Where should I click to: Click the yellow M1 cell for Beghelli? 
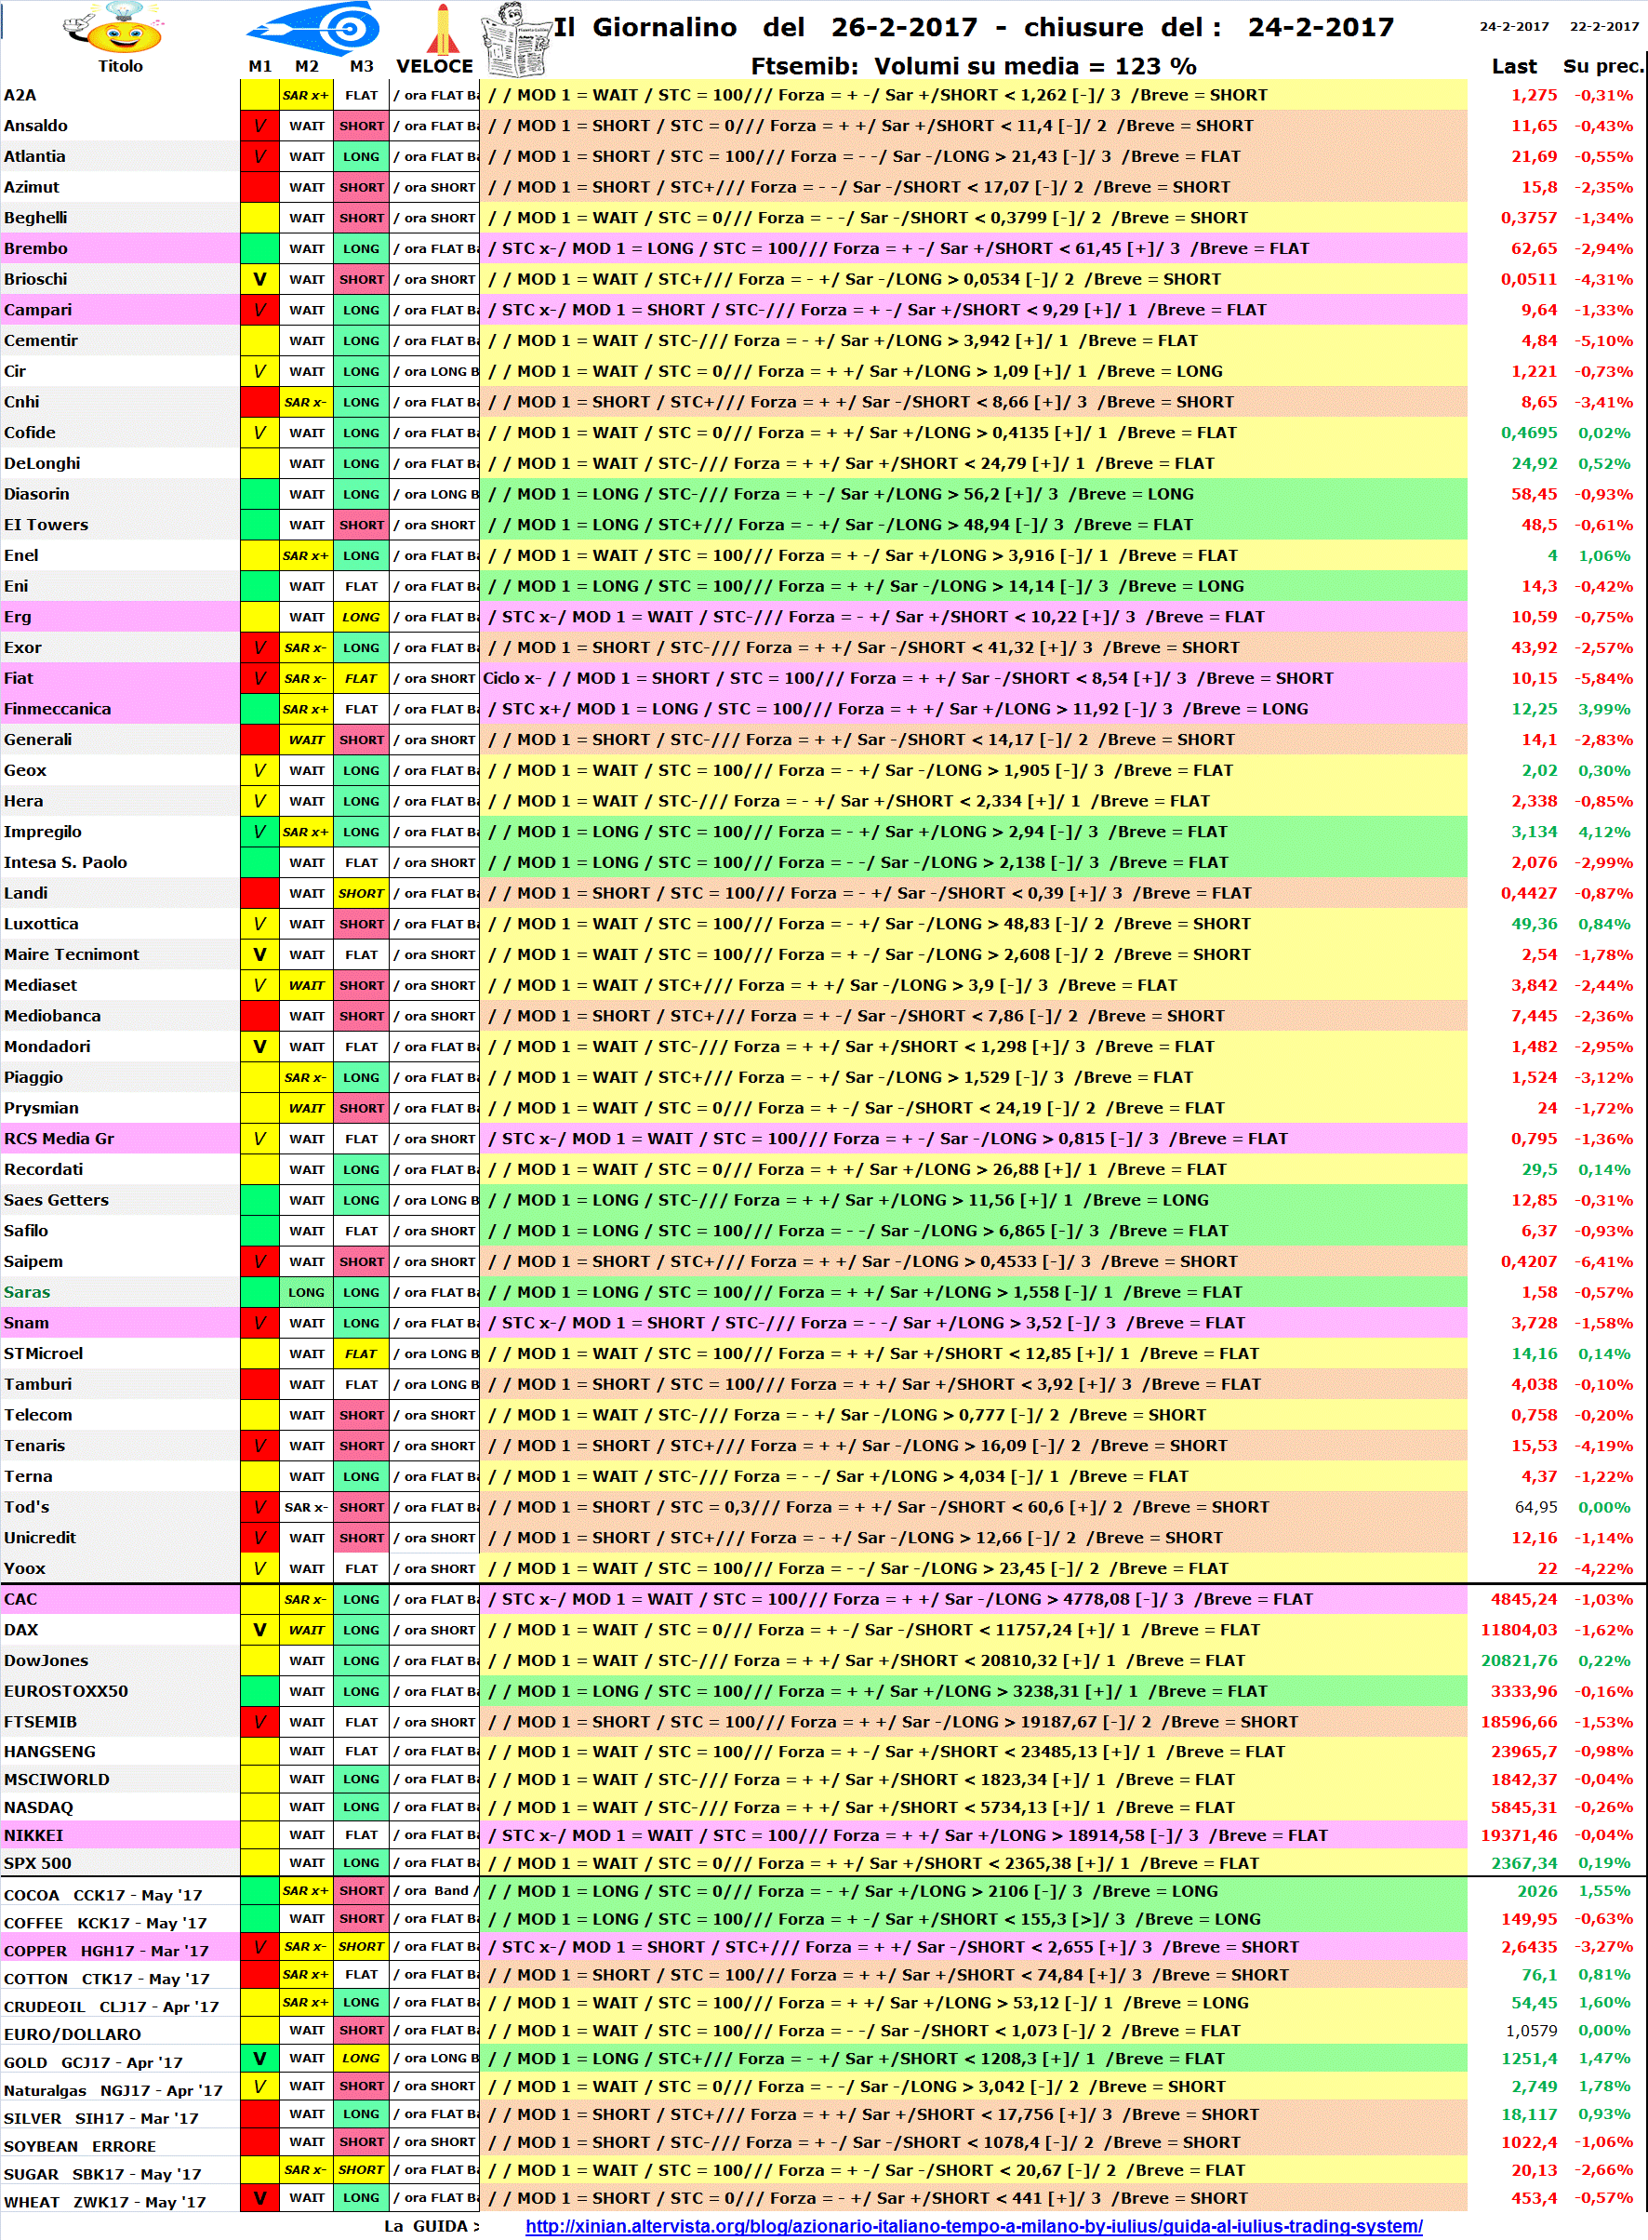click(x=259, y=218)
